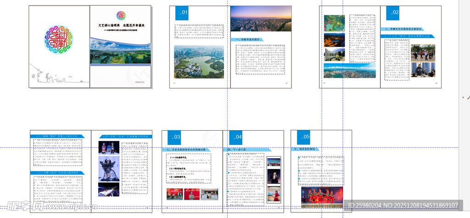Select the night town lights photo on page 03
Image resolution: width=470 pixels, height=218 pixels.
coord(334,40)
